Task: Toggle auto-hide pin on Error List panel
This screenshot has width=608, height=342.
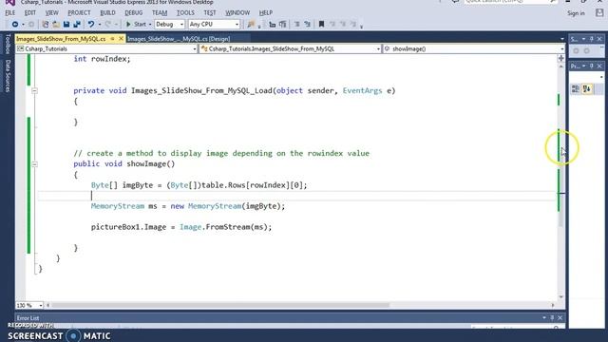Action: click(x=552, y=318)
